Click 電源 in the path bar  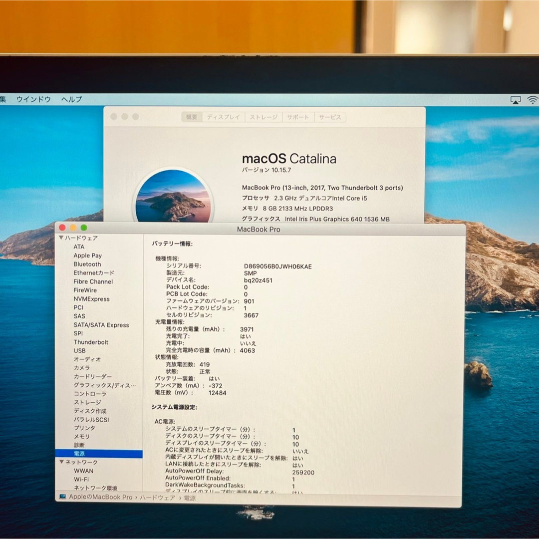(x=190, y=498)
